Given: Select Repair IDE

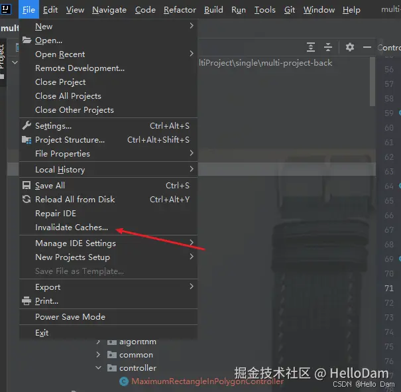Looking at the screenshot, I should tap(108, 213).
